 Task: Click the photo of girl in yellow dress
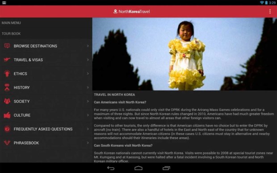click(x=185, y=54)
